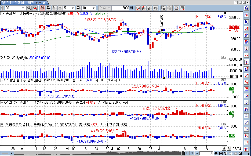
Task: Click the 분 (minute) period button
Action: click(x=60, y=8)
